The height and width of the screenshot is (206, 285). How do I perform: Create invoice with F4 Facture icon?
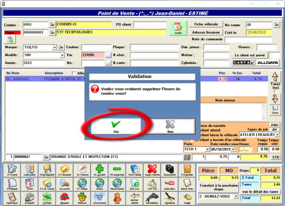pyautogui.click(x=82, y=170)
